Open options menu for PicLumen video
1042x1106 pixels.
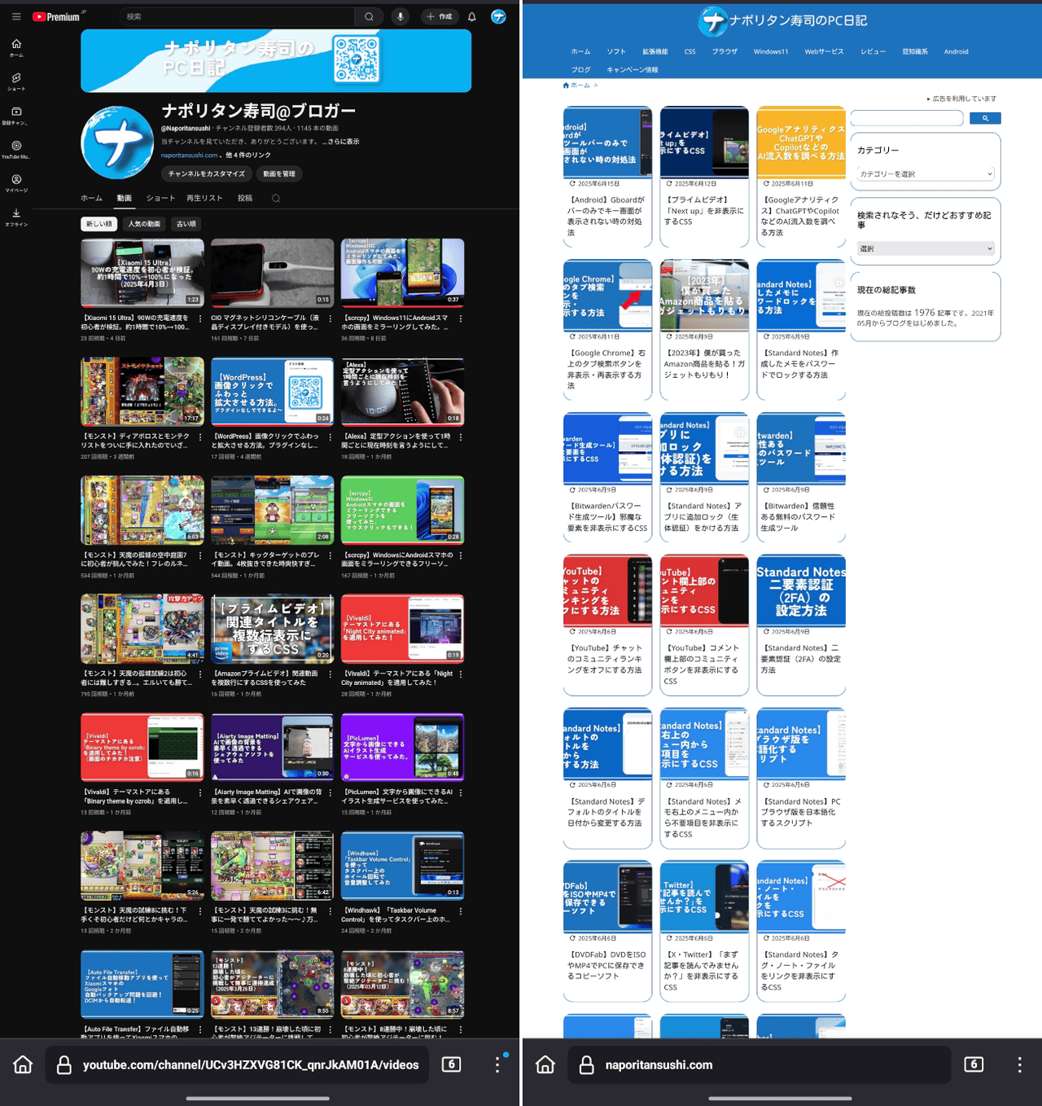click(461, 792)
